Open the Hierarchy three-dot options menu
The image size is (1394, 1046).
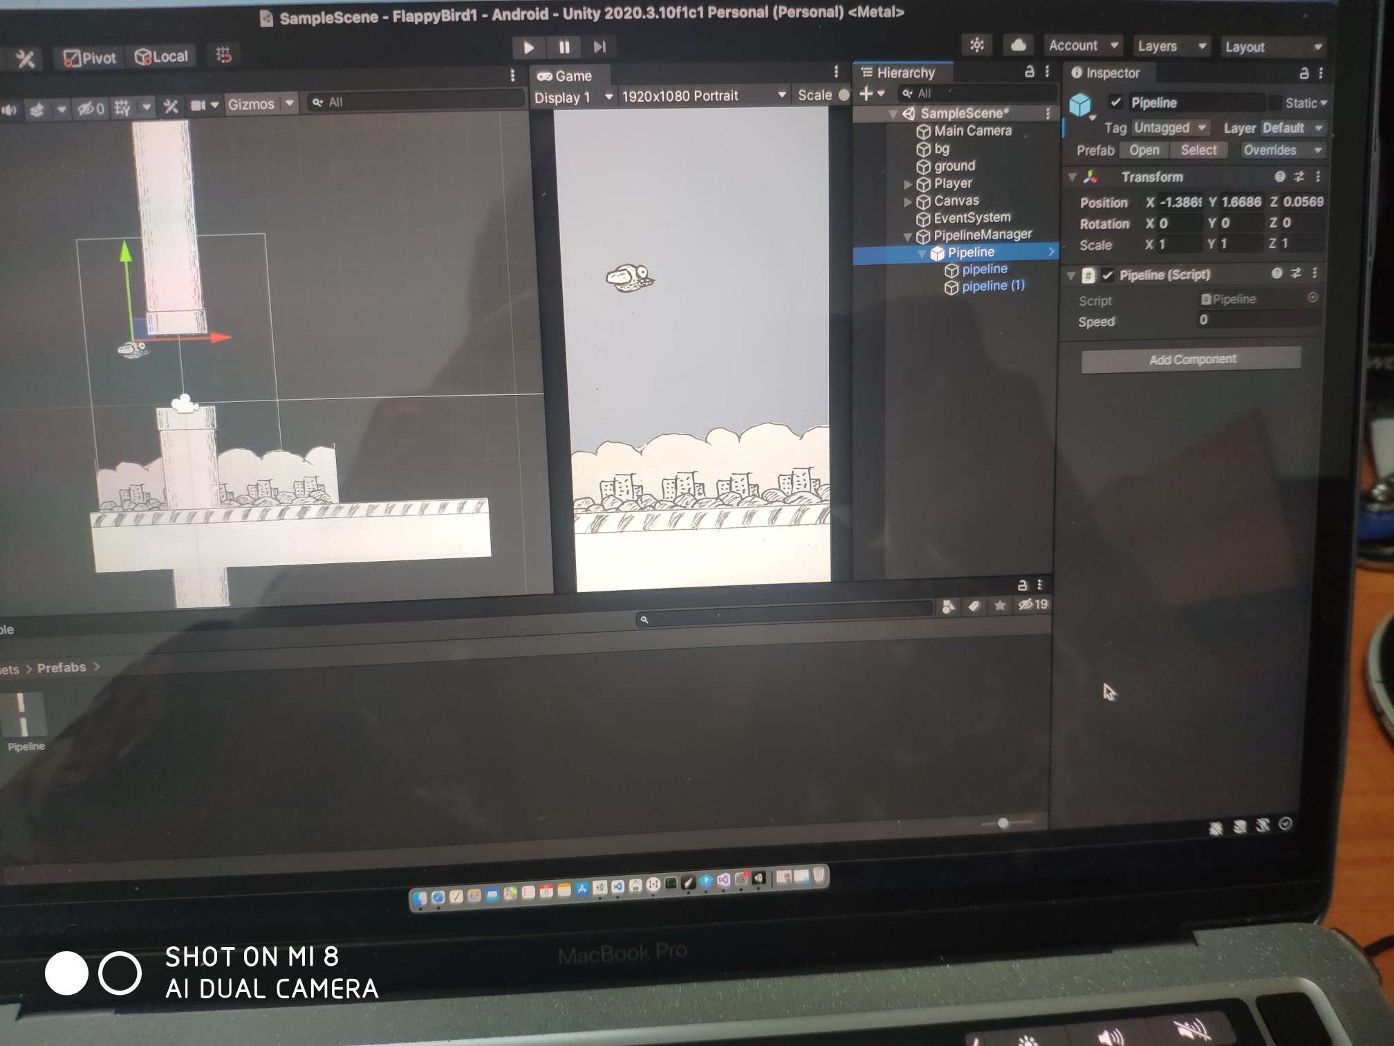point(1047,71)
